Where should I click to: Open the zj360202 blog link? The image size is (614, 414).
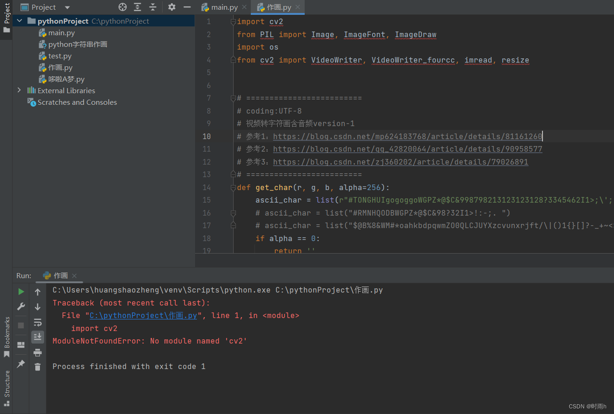400,162
